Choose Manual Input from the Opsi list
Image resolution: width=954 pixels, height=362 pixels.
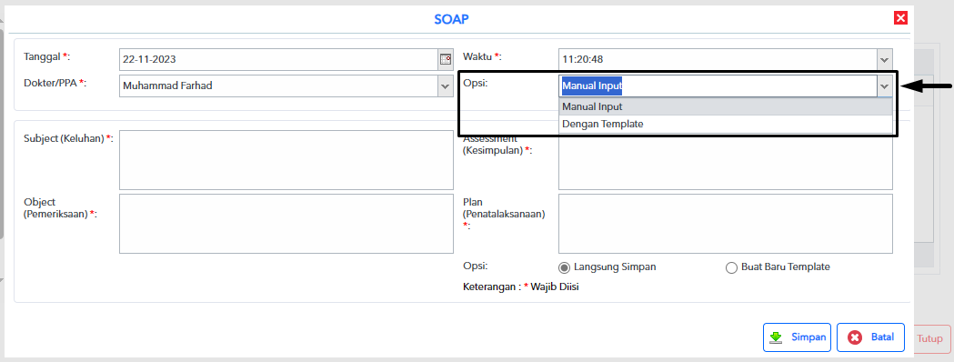point(725,106)
